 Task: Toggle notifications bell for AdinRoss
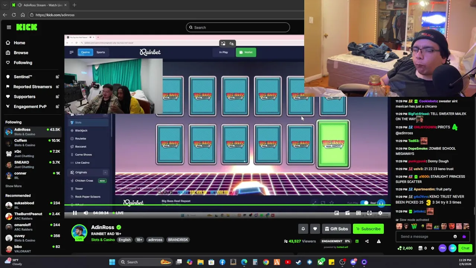(x=303, y=229)
